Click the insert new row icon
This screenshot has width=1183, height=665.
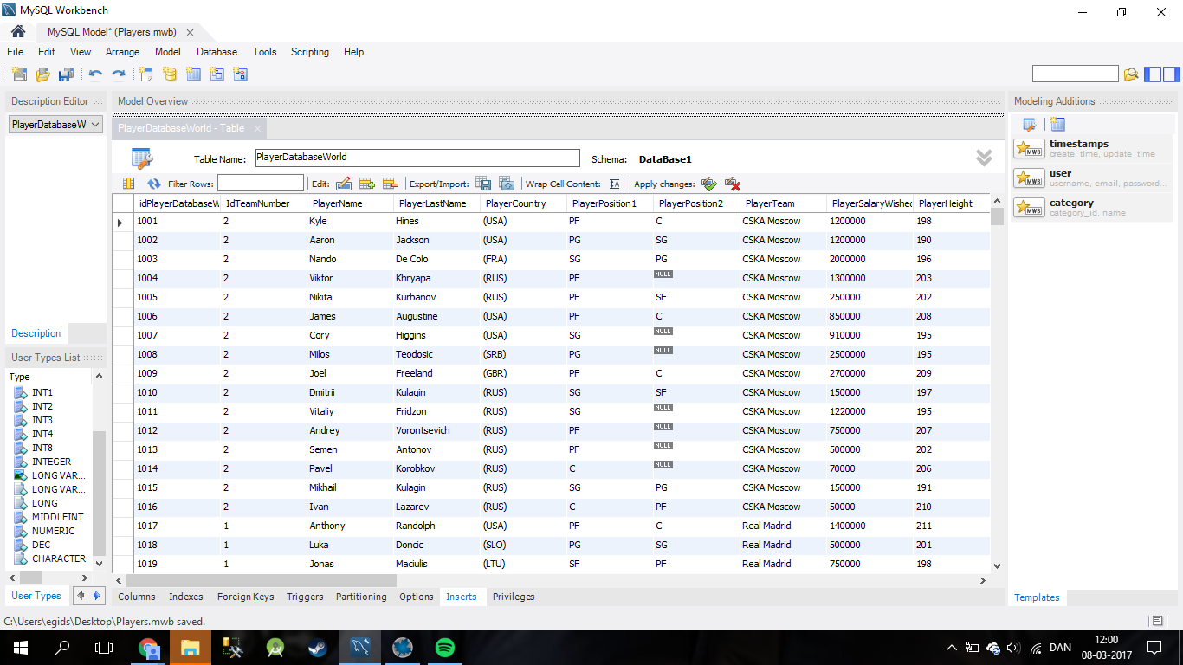click(366, 184)
